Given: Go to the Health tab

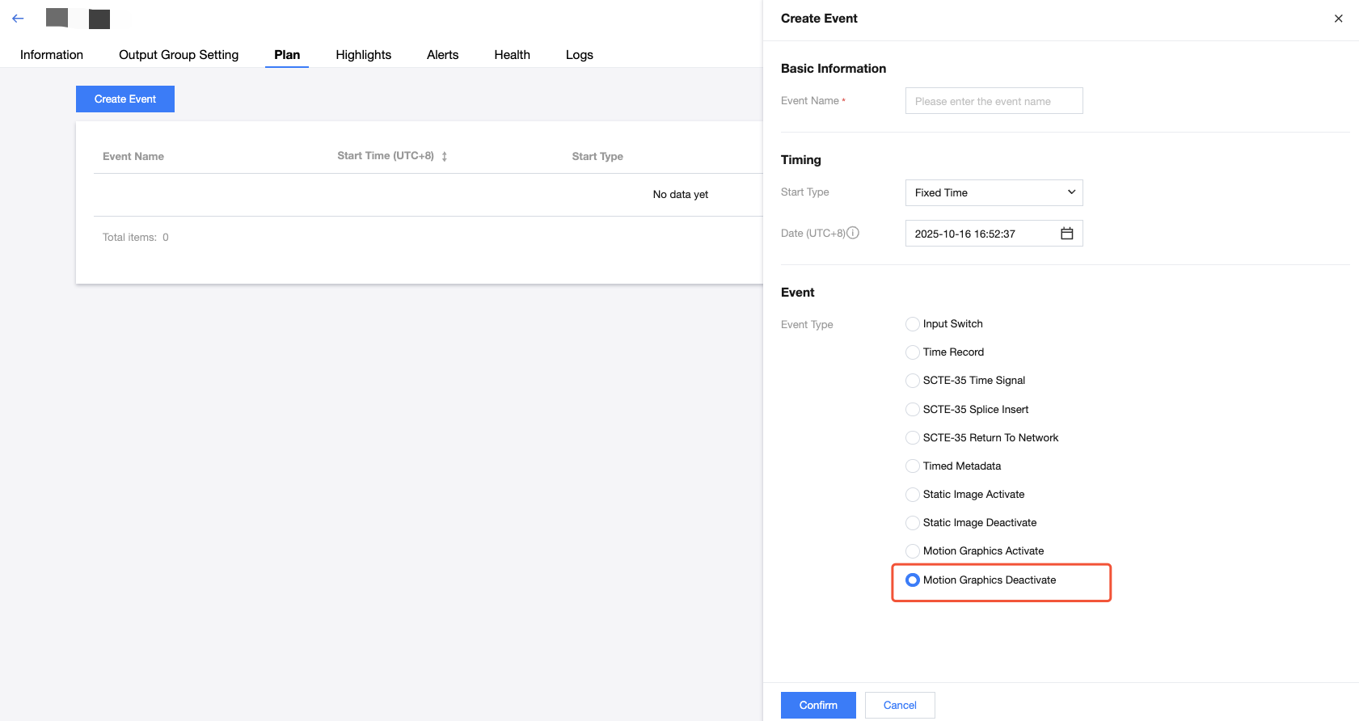Looking at the screenshot, I should 512,55.
